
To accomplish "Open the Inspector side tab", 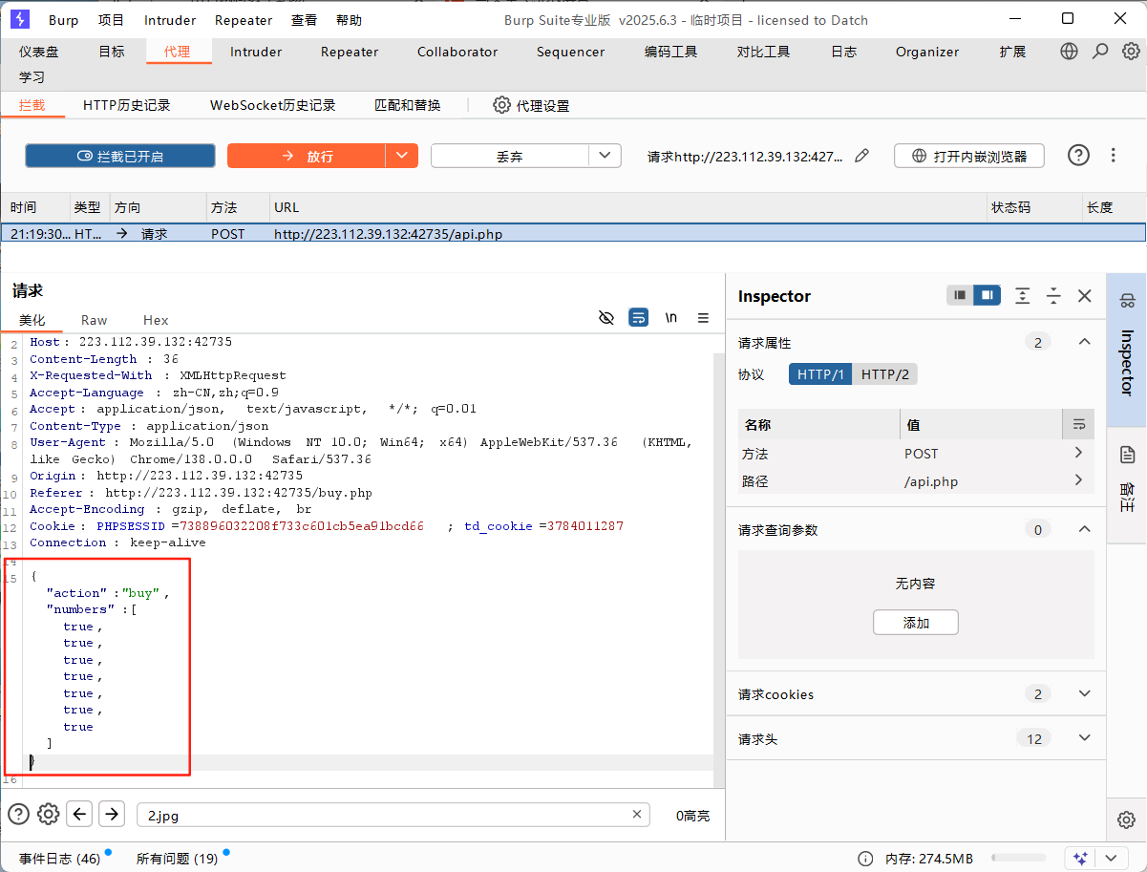I will tap(1127, 350).
